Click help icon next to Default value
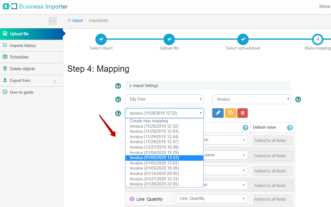The width and height of the screenshot is (331, 207). pyautogui.click(x=290, y=127)
